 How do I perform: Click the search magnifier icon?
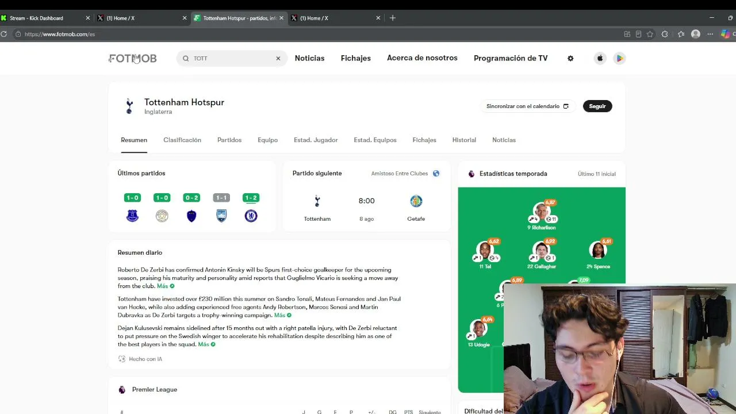pyautogui.click(x=186, y=58)
